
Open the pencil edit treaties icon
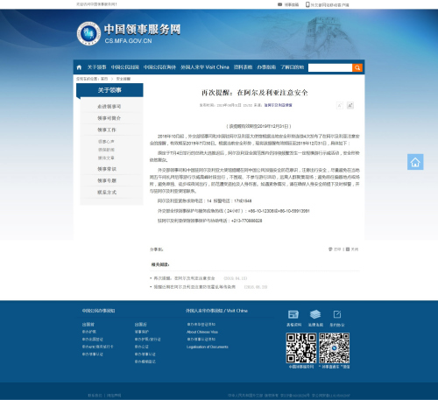[x=337, y=314]
